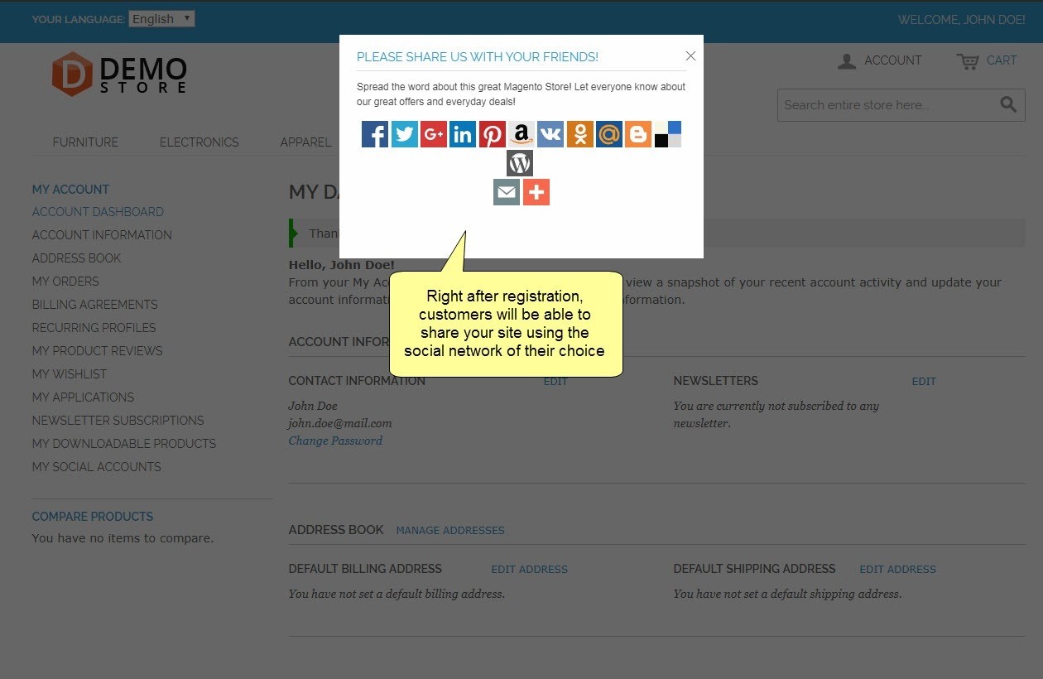
Task: View My Downloadable Products
Action: 124,444
